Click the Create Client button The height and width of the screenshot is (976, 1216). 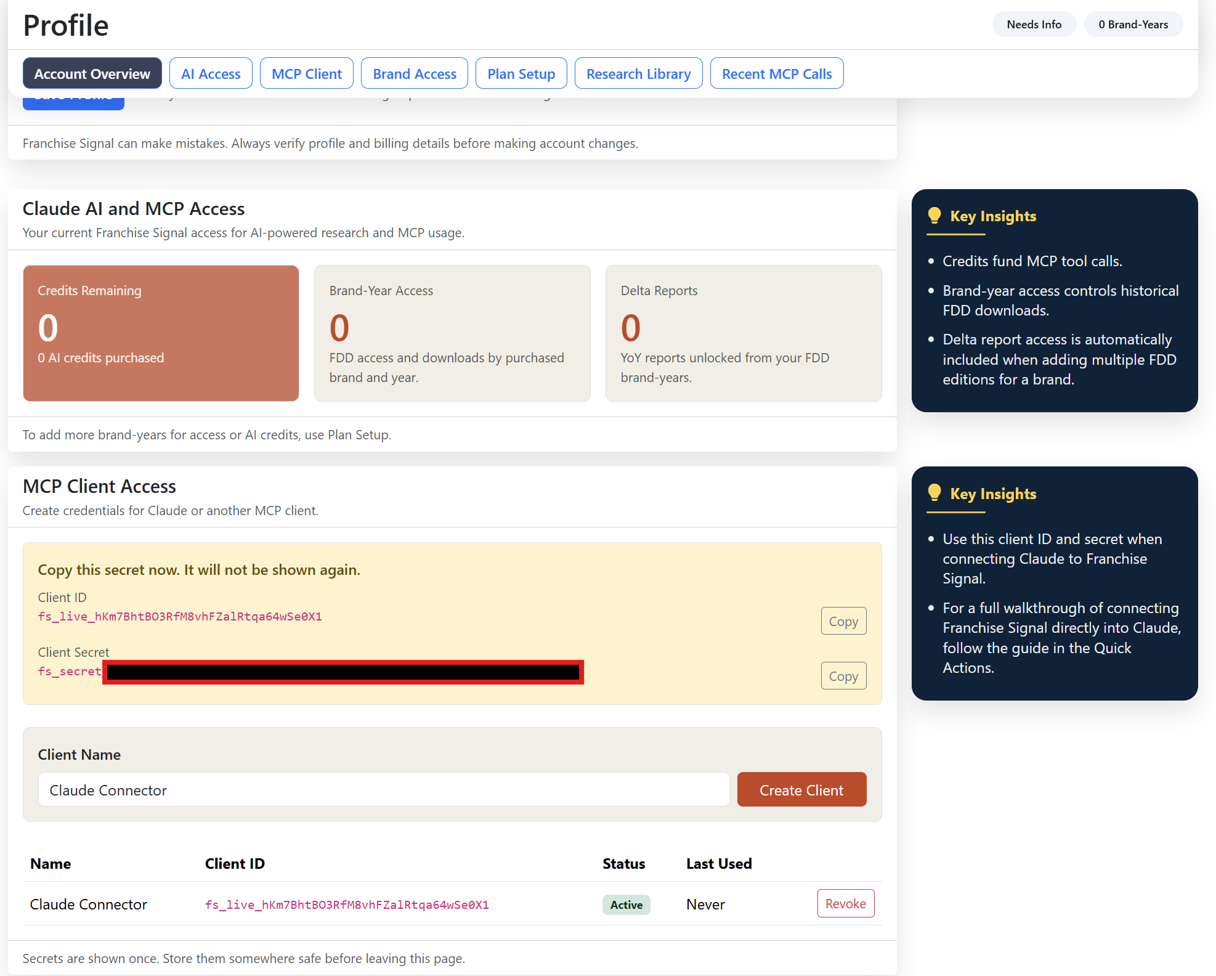click(x=801, y=789)
